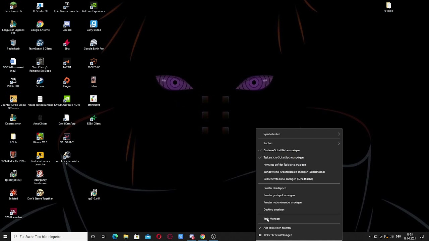
Task: Open Task-Manager from context menu
Action: [299, 219]
